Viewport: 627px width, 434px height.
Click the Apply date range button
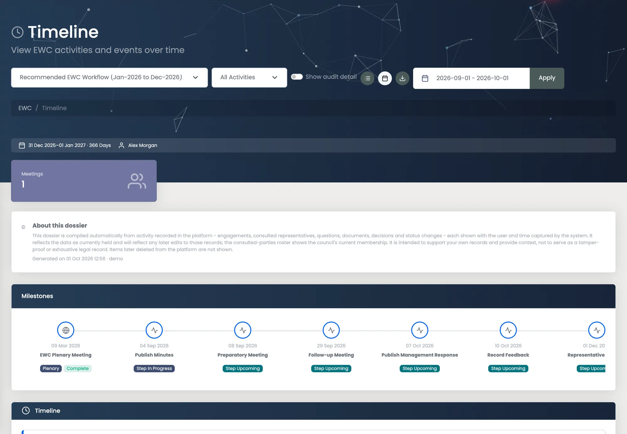547,78
